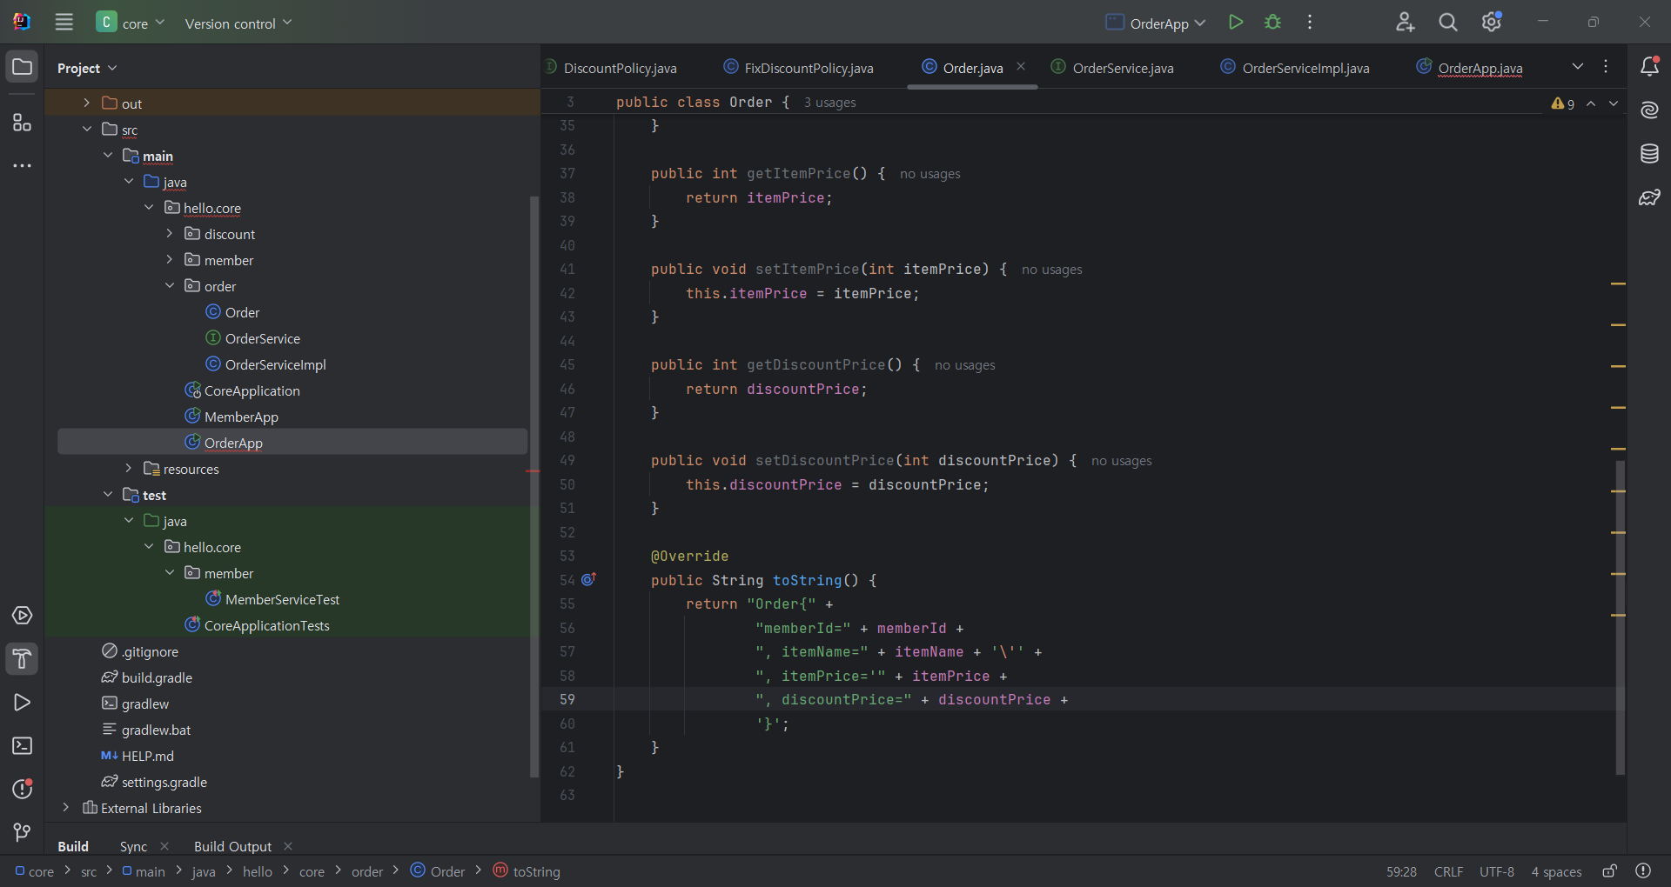1671x887 pixels.
Task: Open the Run tool window
Action: [x=23, y=703]
